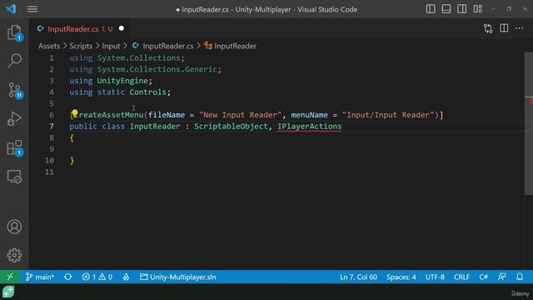Select the Unity-Multiplayer.sln project

point(177,277)
